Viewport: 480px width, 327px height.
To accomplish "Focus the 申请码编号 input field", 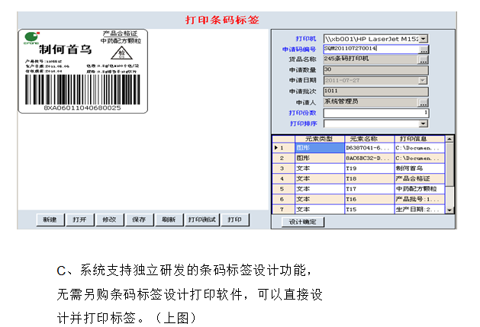I will coord(371,49).
